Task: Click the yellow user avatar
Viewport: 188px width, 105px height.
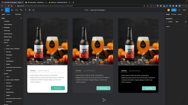Action: tap(169, 10)
